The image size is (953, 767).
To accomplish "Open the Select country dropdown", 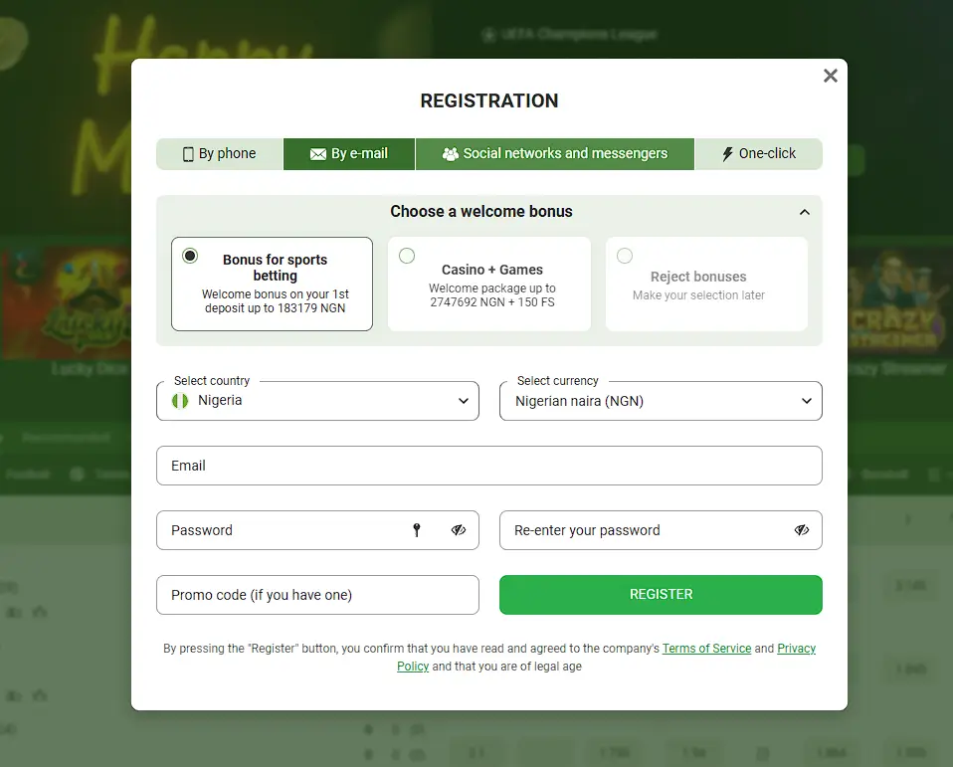I will point(463,400).
